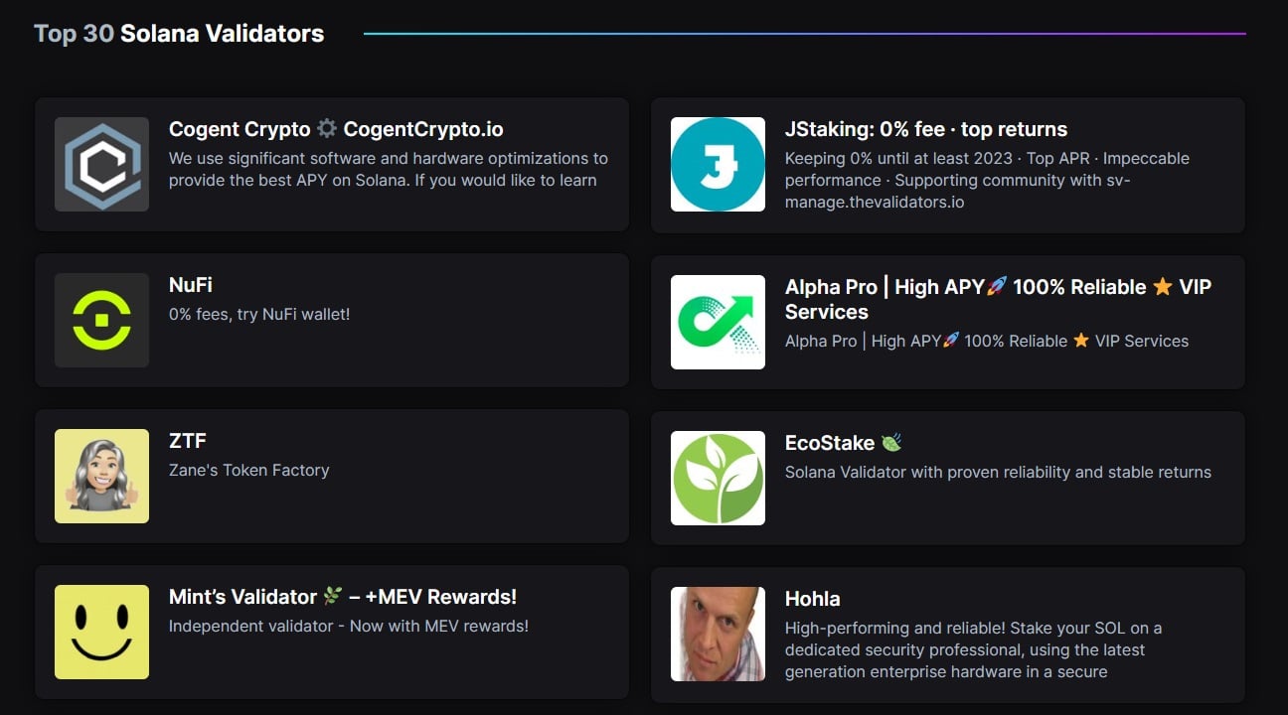This screenshot has height=715, width=1288.
Task: Click the leaf emoji beside EcoStake name
Action: pyautogui.click(x=890, y=443)
